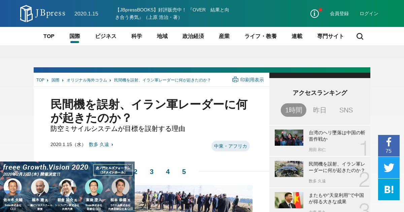Open 台湾のヘリ墜落は中国の斬首作戦か article
The height and width of the screenshot is (212, 404).
coord(337,136)
